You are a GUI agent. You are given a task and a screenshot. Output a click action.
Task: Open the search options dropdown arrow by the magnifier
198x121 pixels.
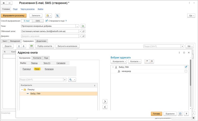pyautogui.click(x=75, y=79)
